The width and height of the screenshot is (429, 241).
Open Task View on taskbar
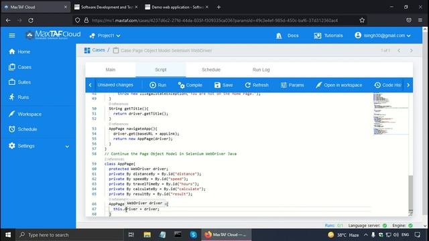[131, 235]
